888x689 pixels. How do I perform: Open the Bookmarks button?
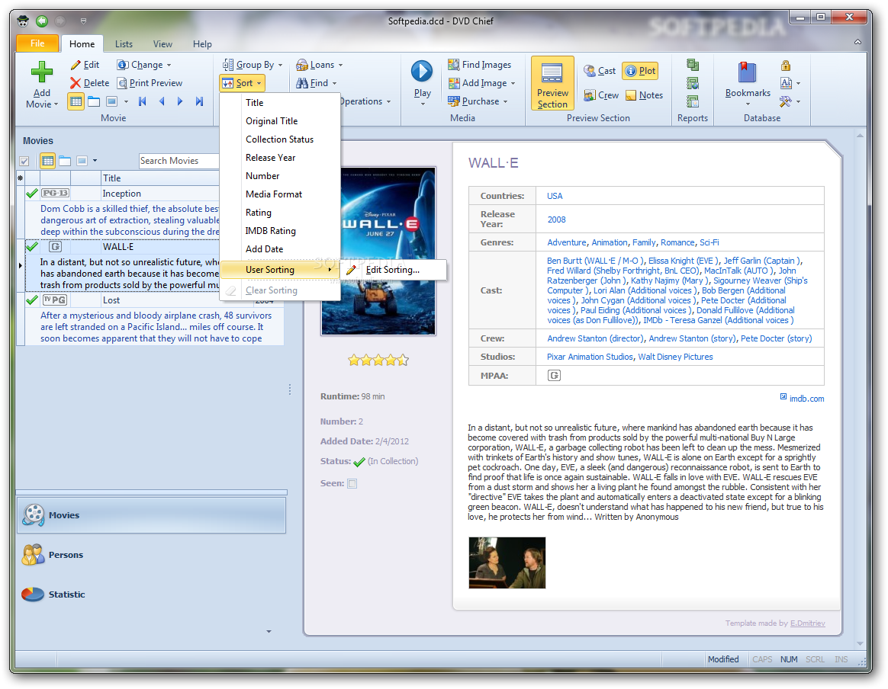pos(748,83)
